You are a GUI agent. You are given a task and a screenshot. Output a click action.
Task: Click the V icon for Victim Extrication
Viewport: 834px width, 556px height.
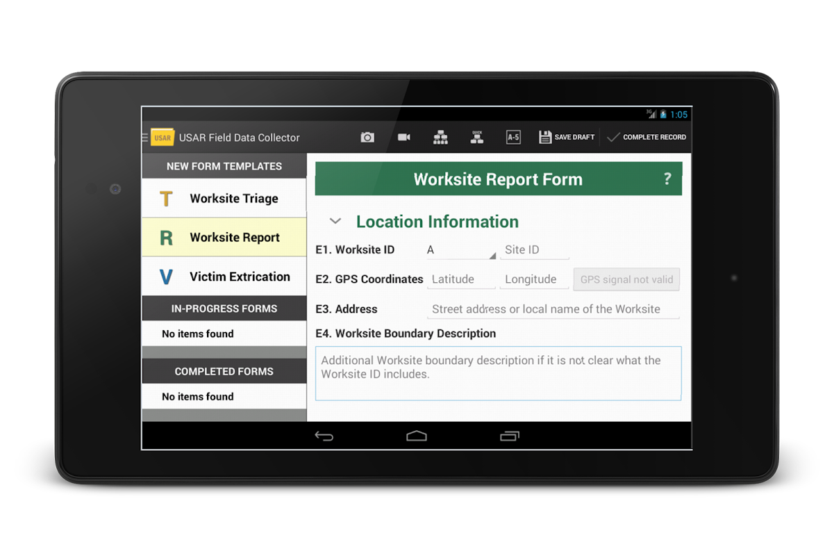click(x=166, y=277)
